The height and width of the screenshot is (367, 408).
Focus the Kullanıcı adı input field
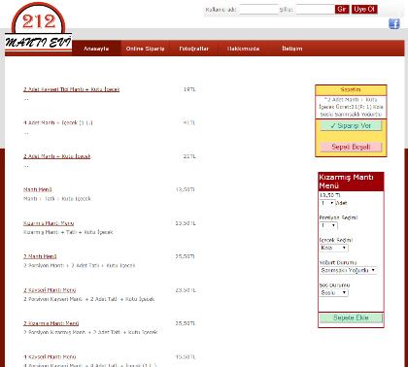click(258, 10)
